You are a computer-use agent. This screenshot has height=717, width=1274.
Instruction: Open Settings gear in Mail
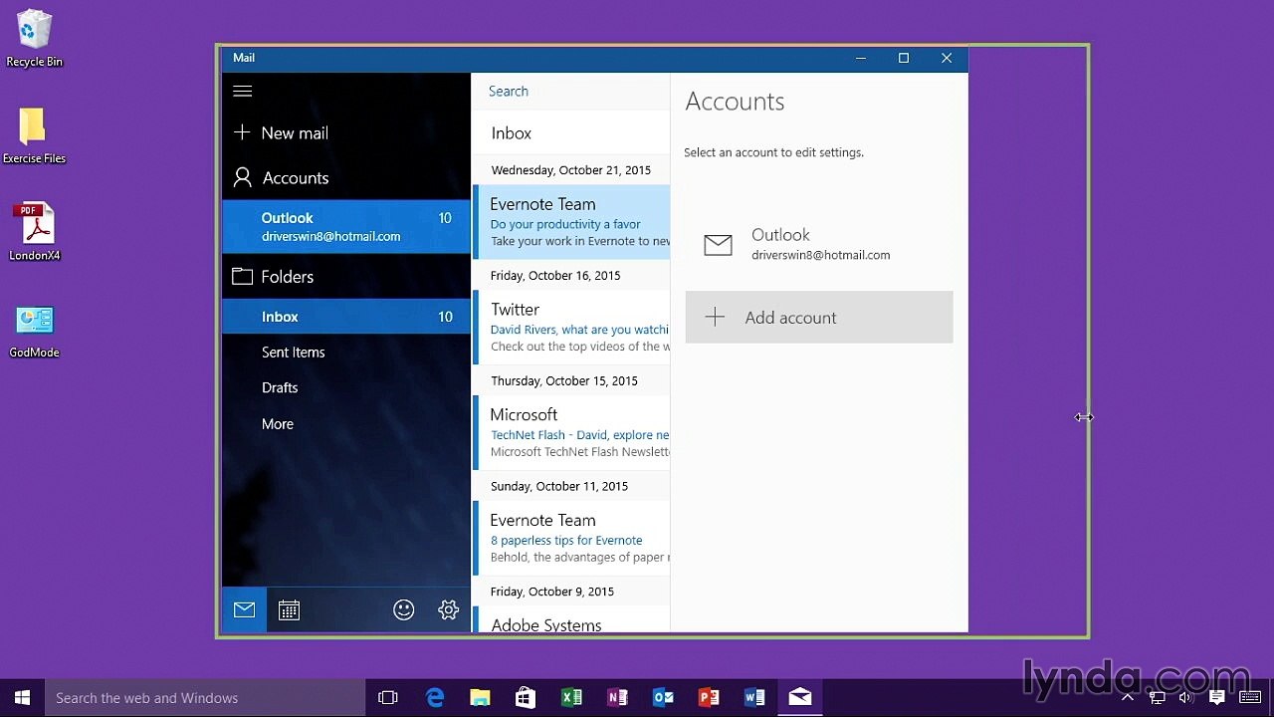pyautogui.click(x=448, y=610)
